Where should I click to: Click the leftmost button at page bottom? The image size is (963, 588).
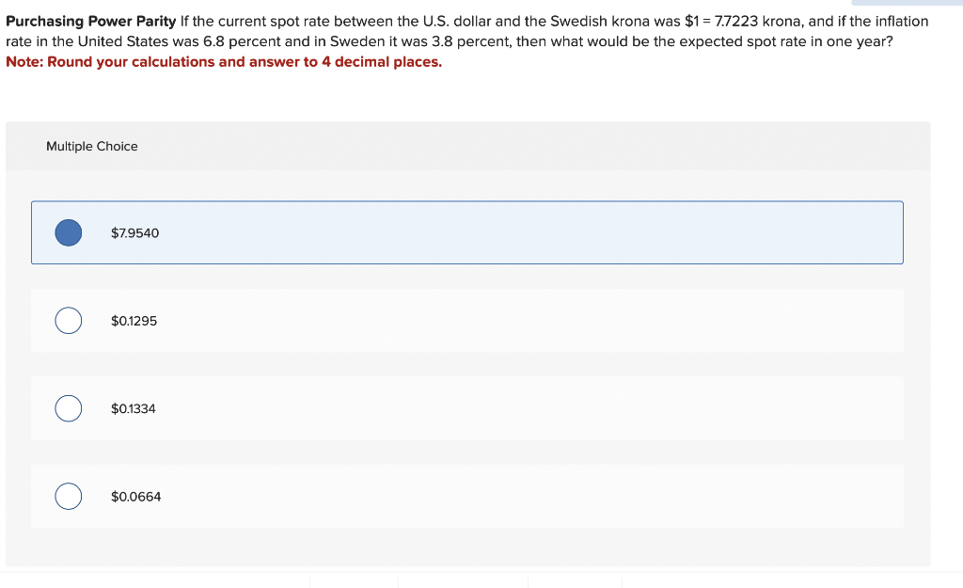pos(353,583)
